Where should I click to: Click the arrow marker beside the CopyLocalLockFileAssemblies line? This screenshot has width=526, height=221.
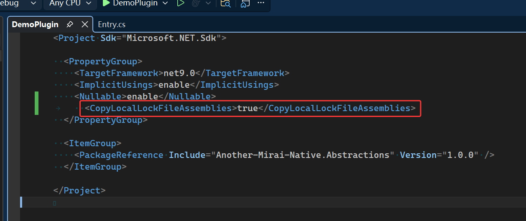tap(57, 109)
